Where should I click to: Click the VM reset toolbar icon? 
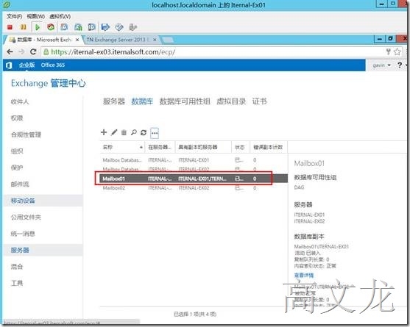[51, 27]
